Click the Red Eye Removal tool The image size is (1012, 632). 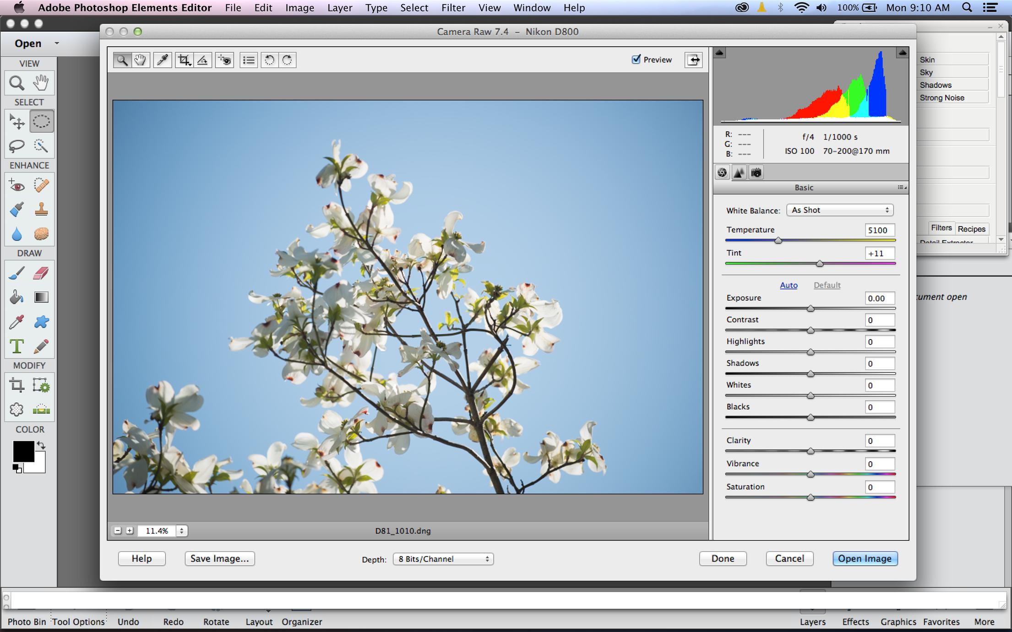(224, 60)
